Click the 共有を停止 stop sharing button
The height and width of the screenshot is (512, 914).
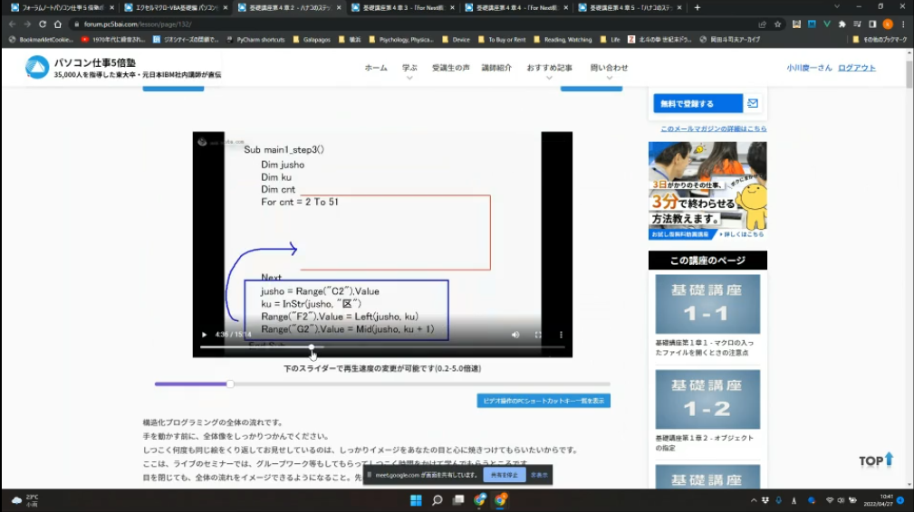pyautogui.click(x=504, y=475)
